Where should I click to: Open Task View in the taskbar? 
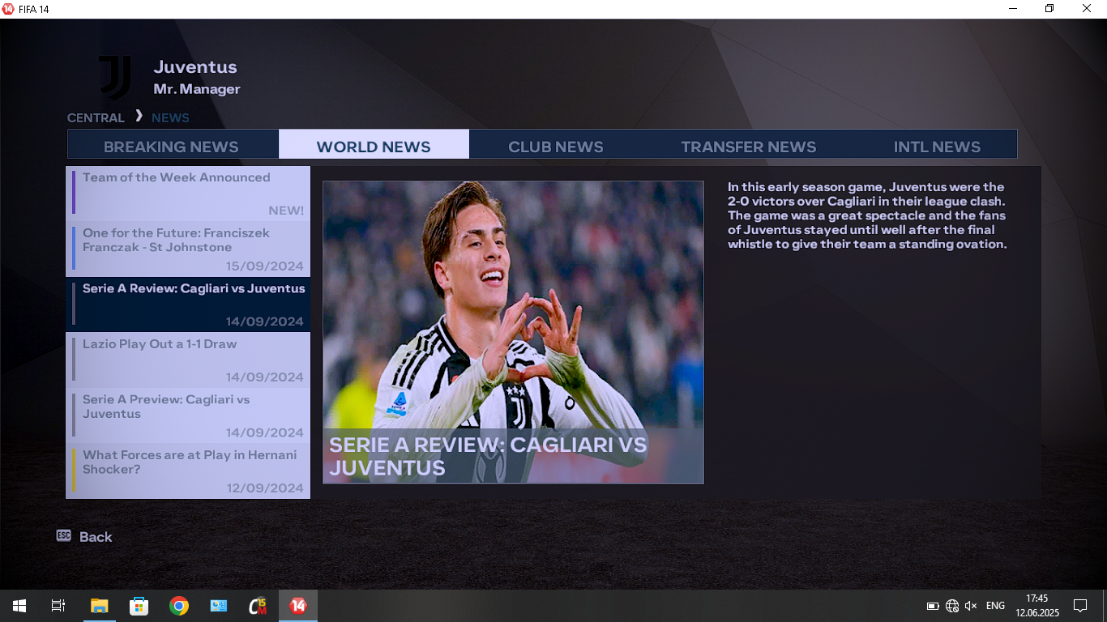click(58, 606)
